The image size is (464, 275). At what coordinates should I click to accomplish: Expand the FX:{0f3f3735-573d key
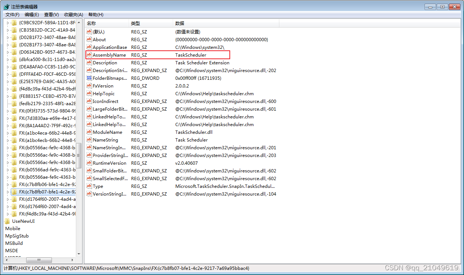pyautogui.click(x=8, y=111)
